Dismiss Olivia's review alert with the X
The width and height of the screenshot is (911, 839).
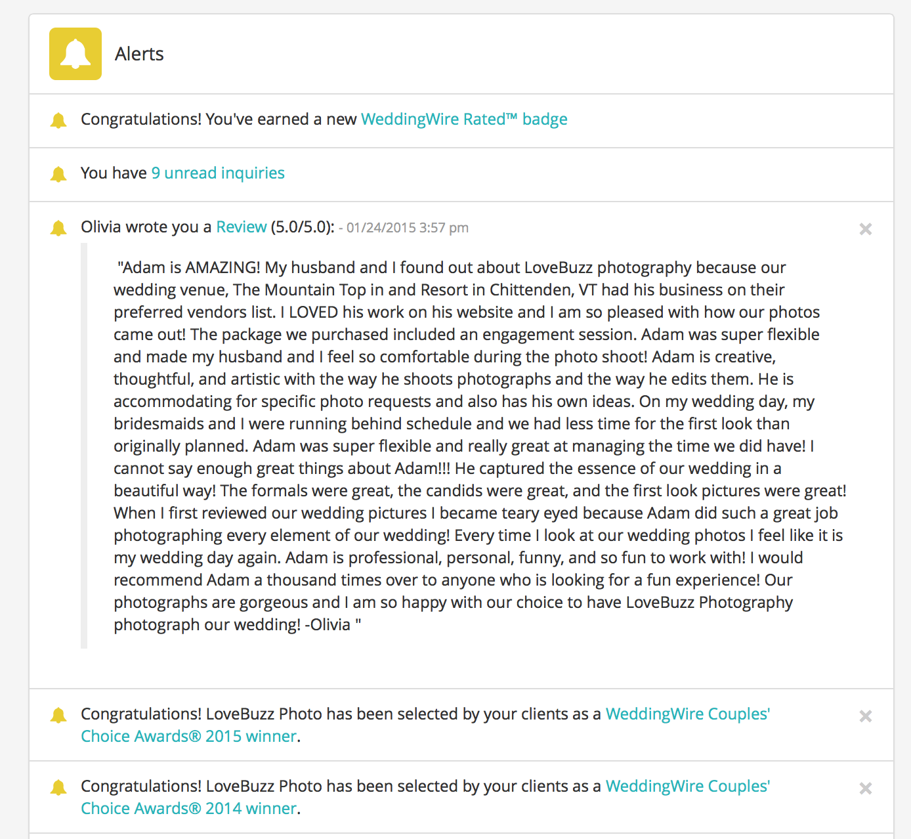point(866,228)
